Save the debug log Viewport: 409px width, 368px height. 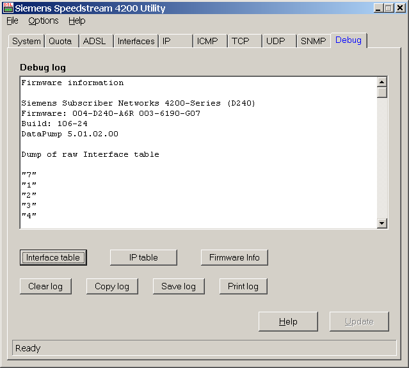[179, 286]
